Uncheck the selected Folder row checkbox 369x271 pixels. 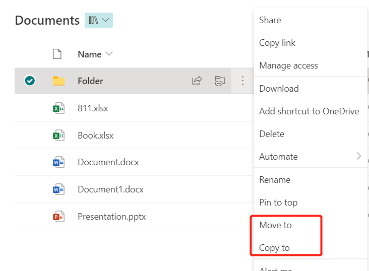(x=30, y=81)
